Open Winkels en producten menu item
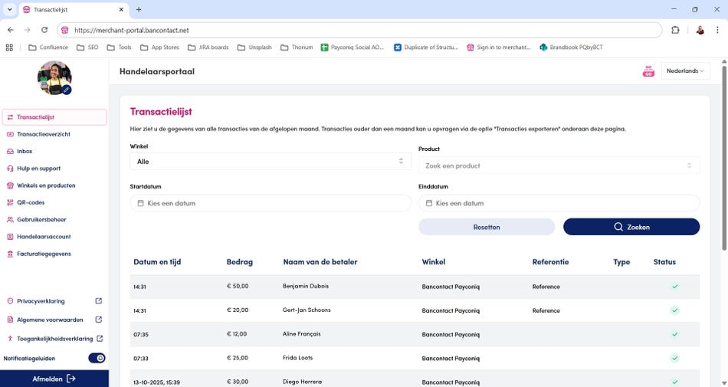728x387 pixels. coord(46,185)
